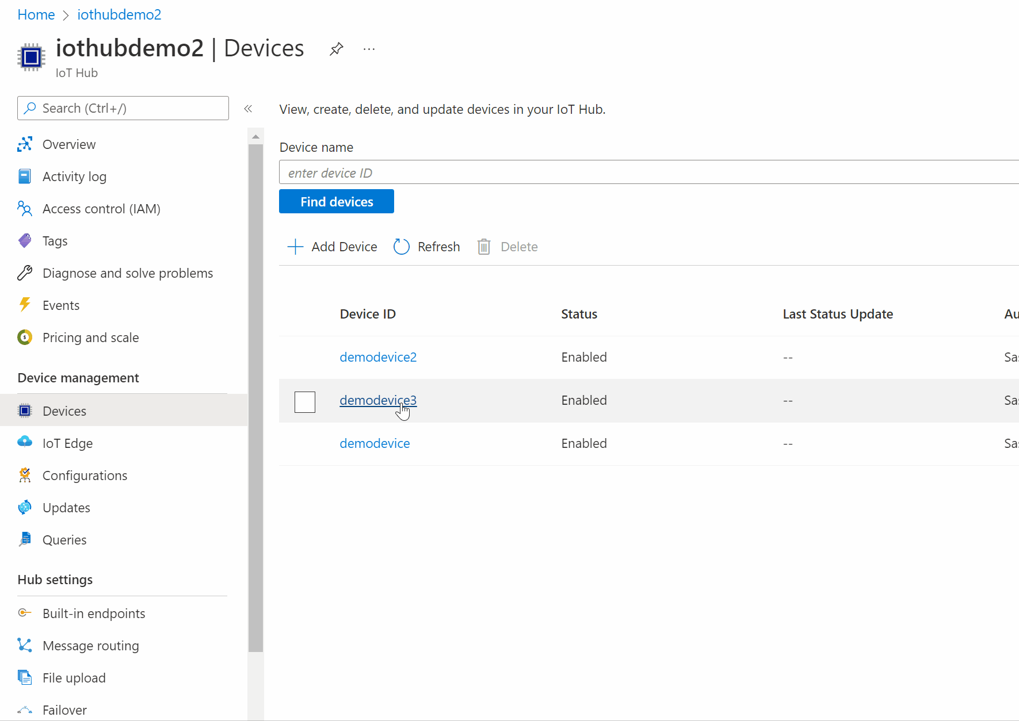Image resolution: width=1019 pixels, height=721 pixels.
Task: Click the Find devices button
Action: (337, 201)
